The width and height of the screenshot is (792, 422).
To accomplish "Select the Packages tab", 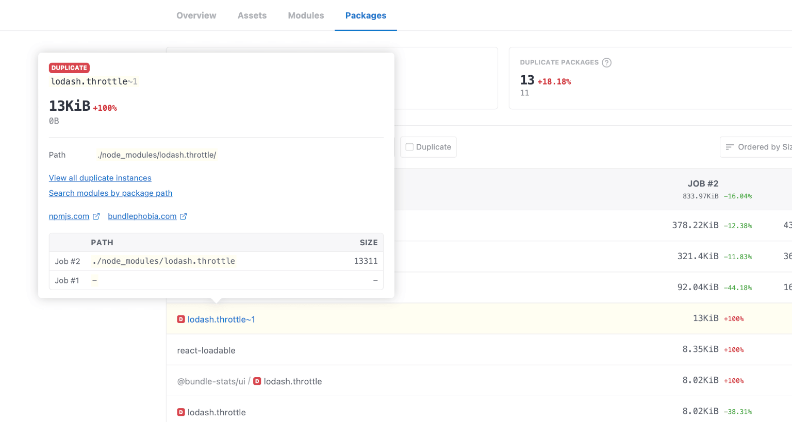I will (x=366, y=15).
